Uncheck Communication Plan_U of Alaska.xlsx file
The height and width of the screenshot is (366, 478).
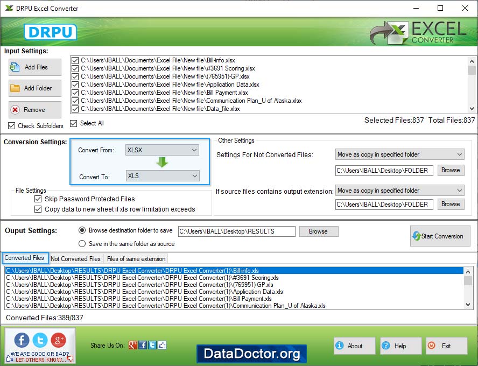click(75, 101)
